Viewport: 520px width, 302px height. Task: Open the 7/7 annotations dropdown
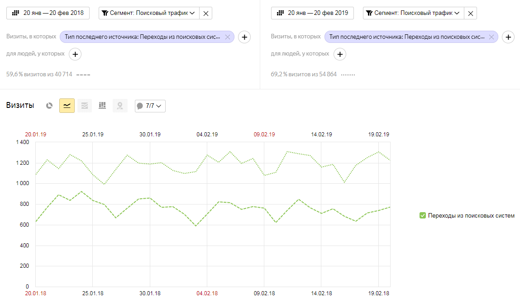(150, 106)
